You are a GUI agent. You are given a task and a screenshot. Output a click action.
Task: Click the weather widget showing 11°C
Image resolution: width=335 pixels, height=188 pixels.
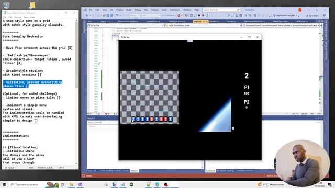271,184
